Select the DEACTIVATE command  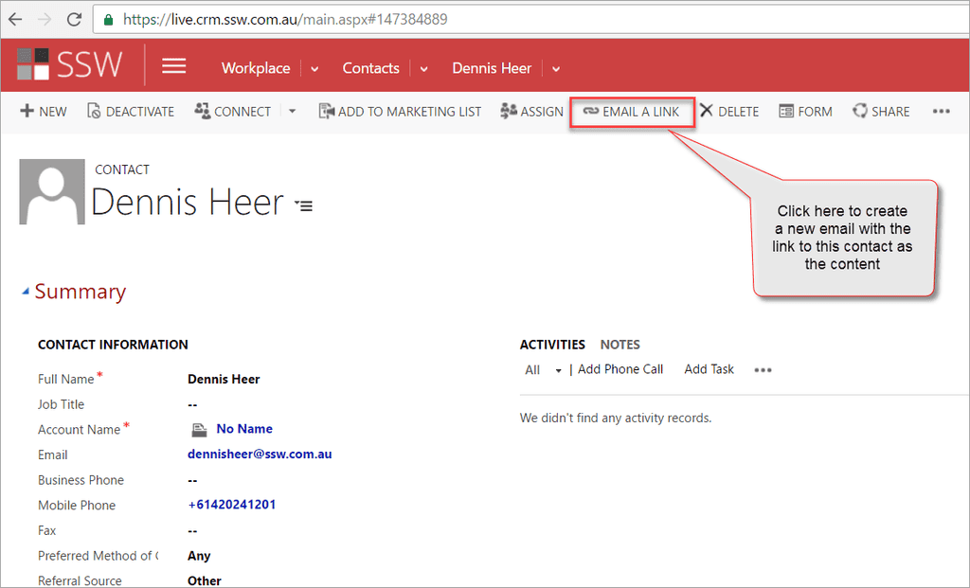point(130,111)
